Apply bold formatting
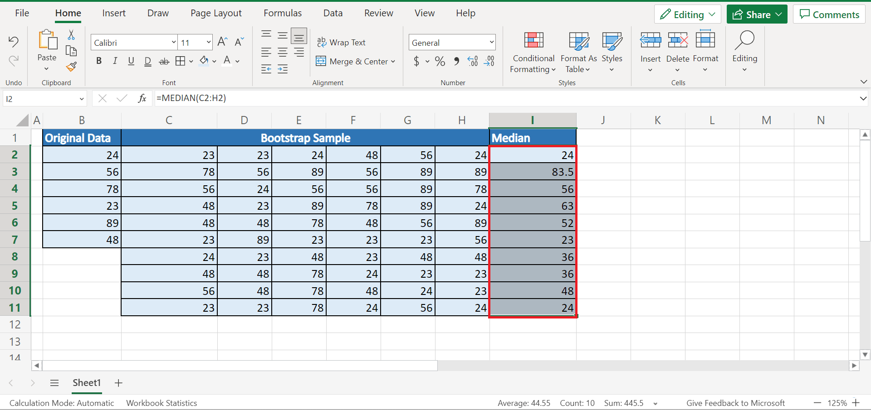 [99, 61]
